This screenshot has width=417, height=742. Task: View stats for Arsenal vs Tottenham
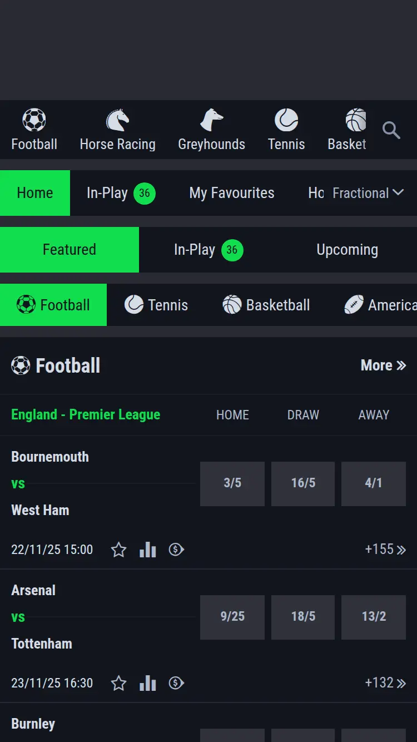147,682
